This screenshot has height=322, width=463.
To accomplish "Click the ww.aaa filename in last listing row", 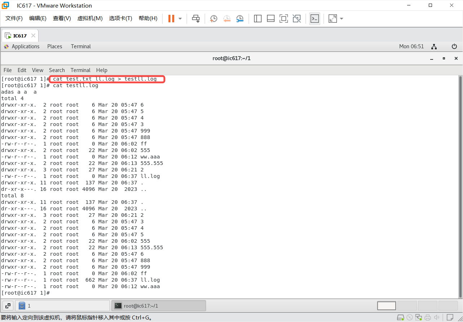I will point(150,286).
